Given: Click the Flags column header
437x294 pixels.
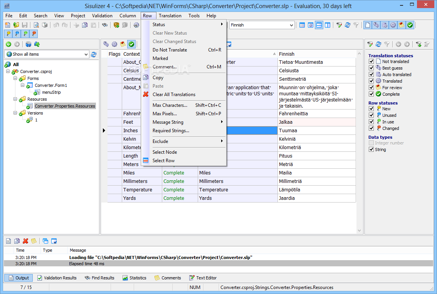Looking at the screenshot, I should pyautogui.click(x=114, y=54).
